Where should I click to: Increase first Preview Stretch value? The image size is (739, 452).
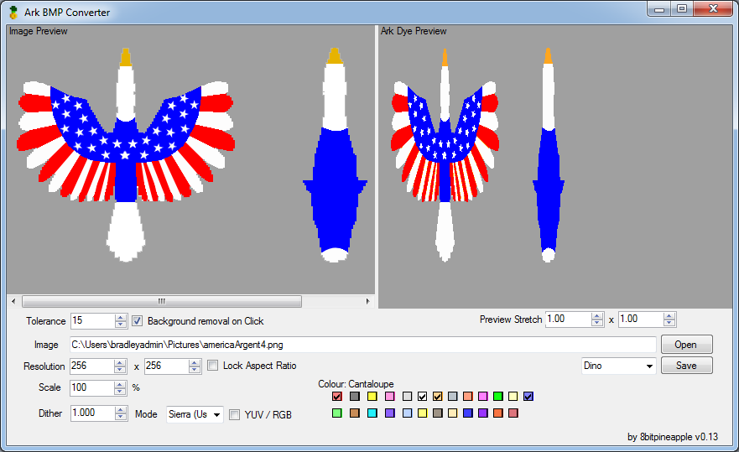(597, 316)
